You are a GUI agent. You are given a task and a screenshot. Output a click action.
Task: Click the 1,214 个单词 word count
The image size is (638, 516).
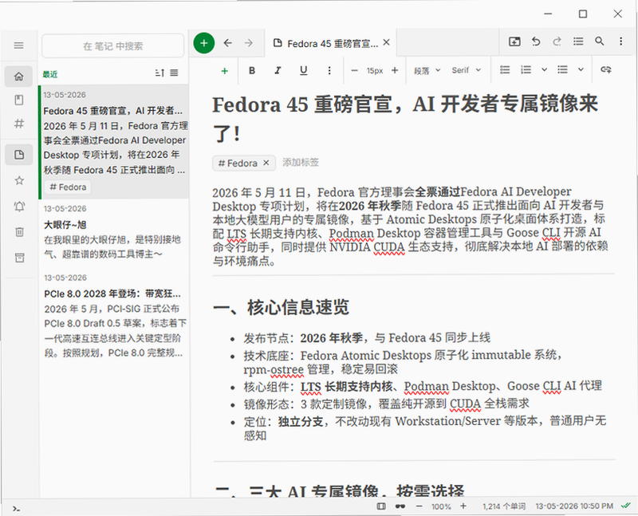coord(504,506)
